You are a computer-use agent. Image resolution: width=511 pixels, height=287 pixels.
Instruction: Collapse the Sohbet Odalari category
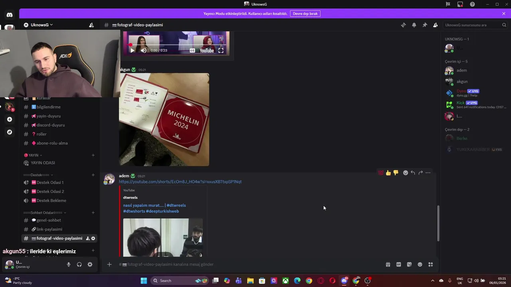coord(45,212)
